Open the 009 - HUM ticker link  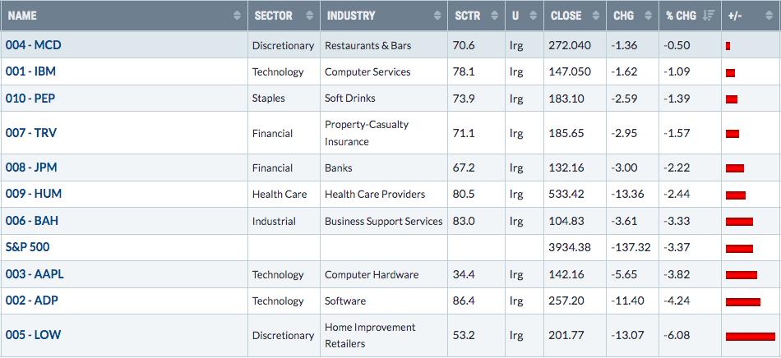34,194
